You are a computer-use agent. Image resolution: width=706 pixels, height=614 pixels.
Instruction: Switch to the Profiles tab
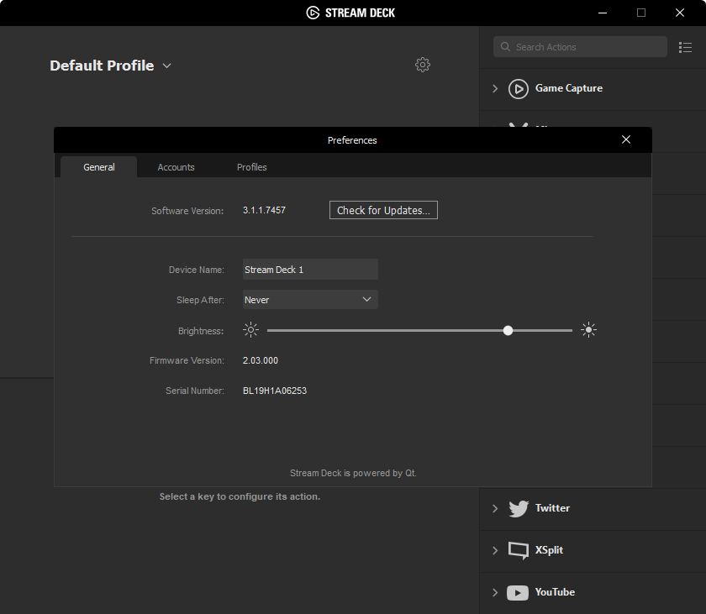click(251, 167)
